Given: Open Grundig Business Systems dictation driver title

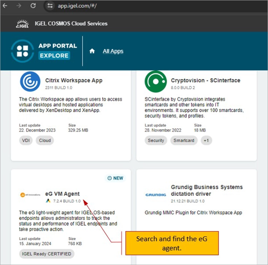Looking at the screenshot, I should coord(207,190).
